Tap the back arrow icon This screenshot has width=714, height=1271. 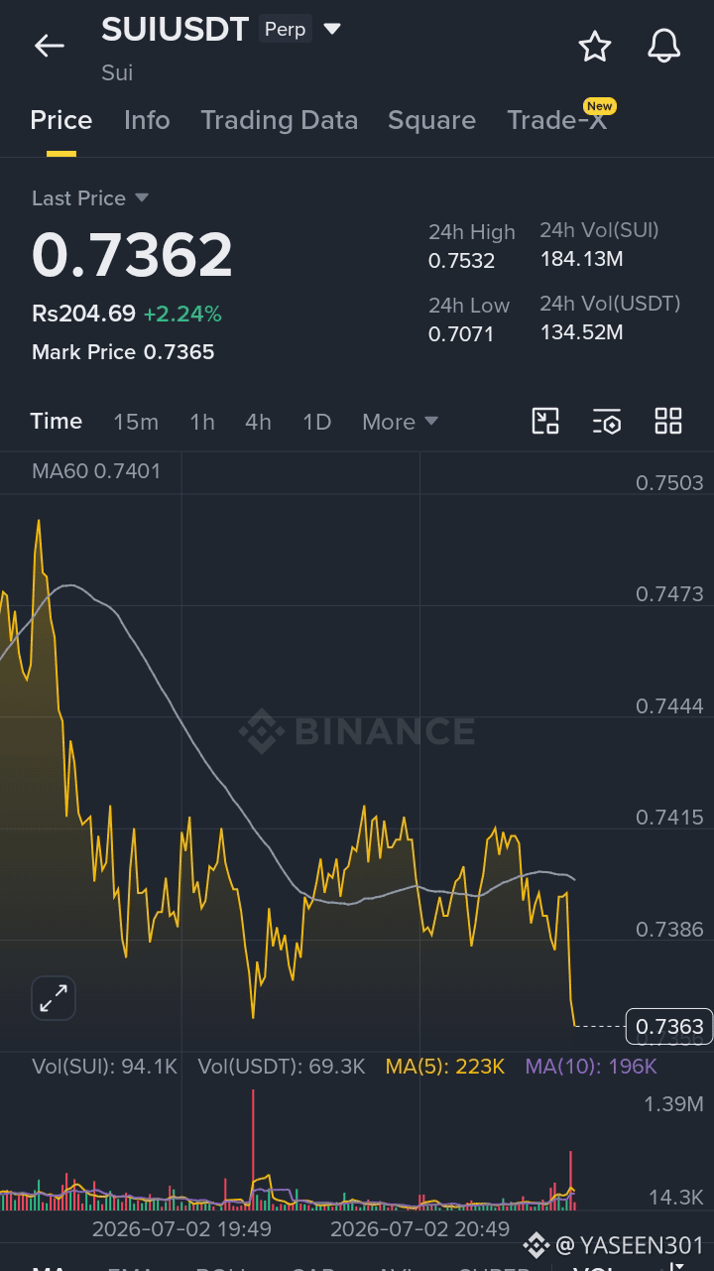tap(49, 46)
